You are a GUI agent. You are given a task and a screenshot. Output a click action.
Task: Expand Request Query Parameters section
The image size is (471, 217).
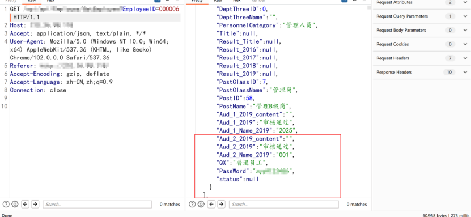tap(465, 16)
